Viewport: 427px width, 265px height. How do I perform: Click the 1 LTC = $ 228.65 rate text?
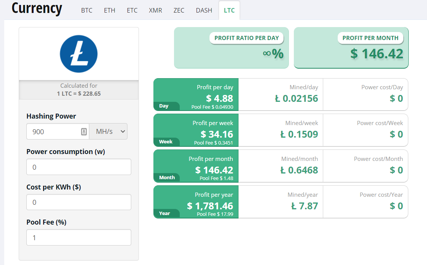pyautogui.click(x=79, y=93)
